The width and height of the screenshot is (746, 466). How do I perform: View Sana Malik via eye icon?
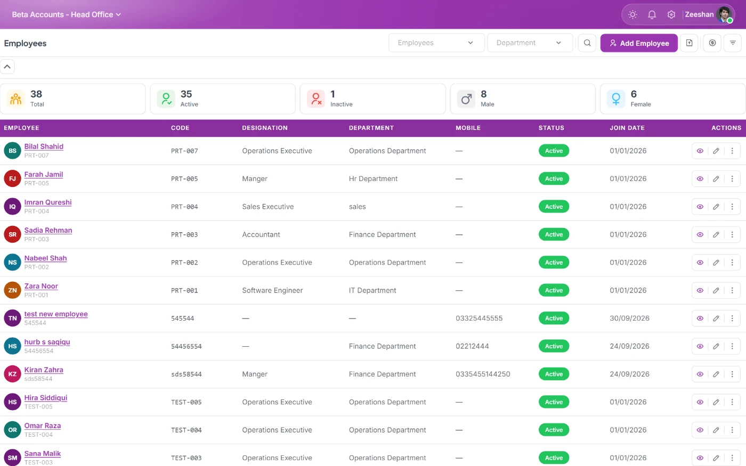(700, 458)
